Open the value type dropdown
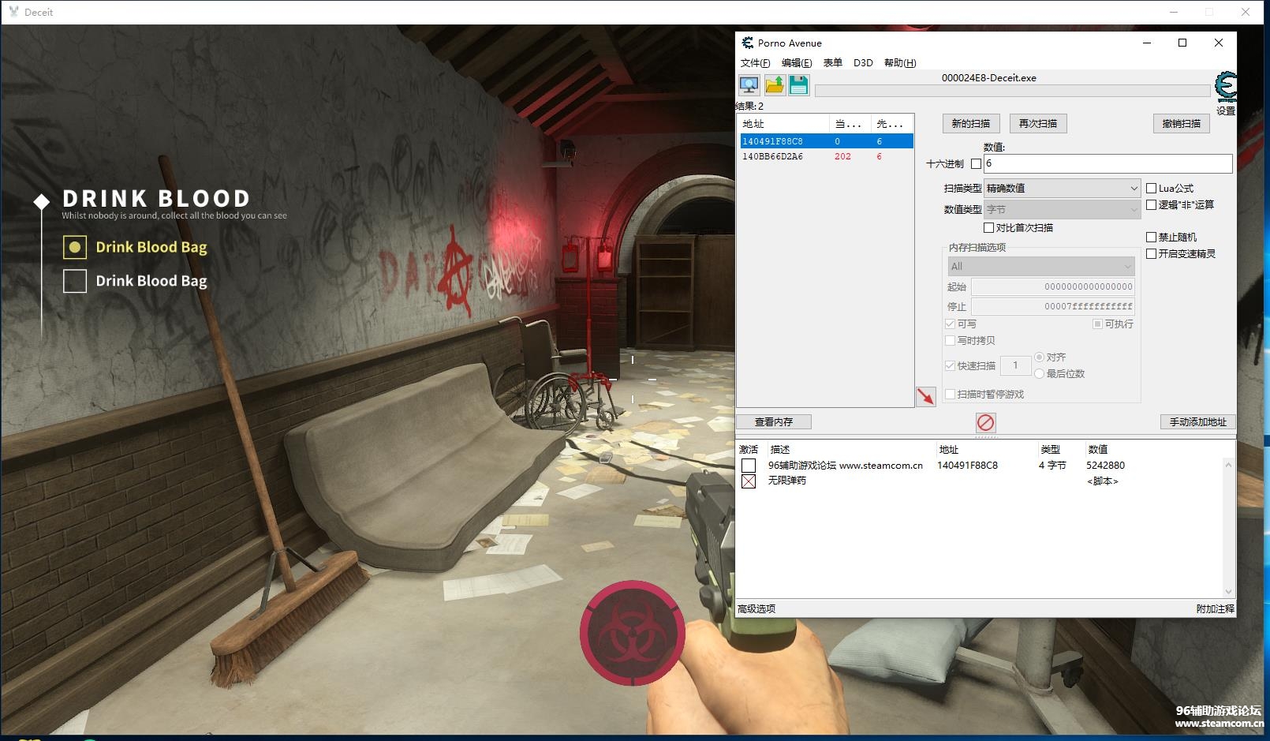The width and height of the screenshot is (1270, 741). tap(1063, 210)
